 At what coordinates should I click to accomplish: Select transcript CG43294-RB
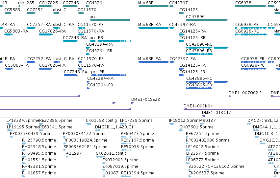(88, 54)
